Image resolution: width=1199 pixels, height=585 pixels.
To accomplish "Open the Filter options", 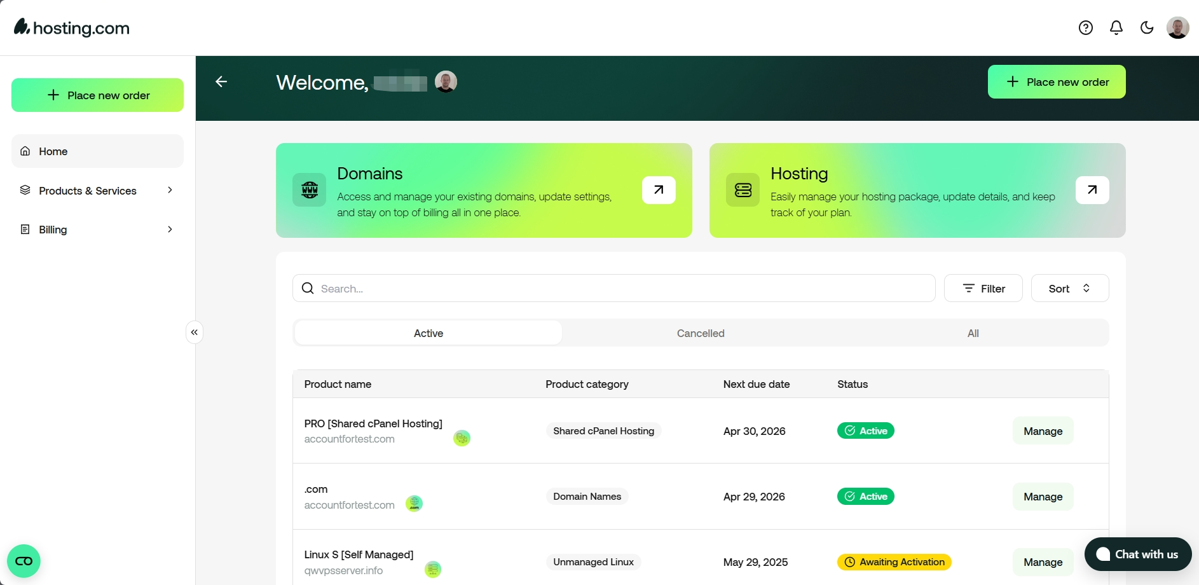I will pyautogui.click(x=983, y=289).
